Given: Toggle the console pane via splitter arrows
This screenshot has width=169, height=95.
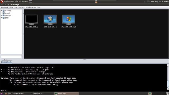Looking at the screenshot, I should 5,60.
